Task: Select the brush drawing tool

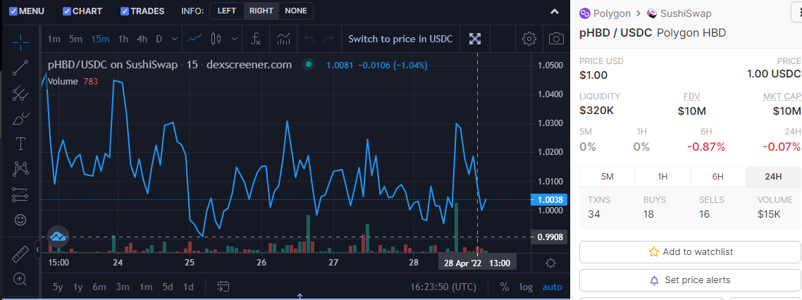Action: tap(20, 118)
